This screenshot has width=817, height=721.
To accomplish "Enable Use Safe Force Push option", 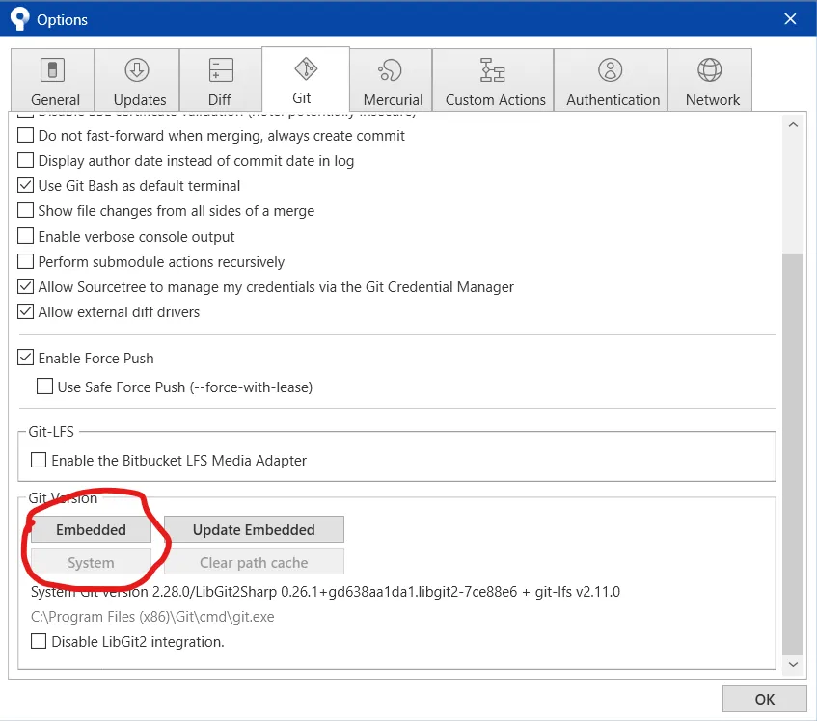I will pos(44,387).
